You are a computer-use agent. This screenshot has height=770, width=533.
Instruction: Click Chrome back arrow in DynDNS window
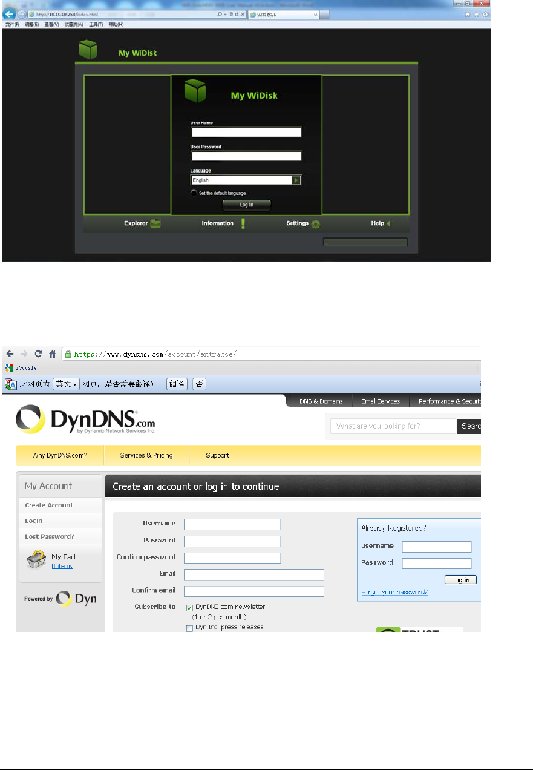point(10,354)
